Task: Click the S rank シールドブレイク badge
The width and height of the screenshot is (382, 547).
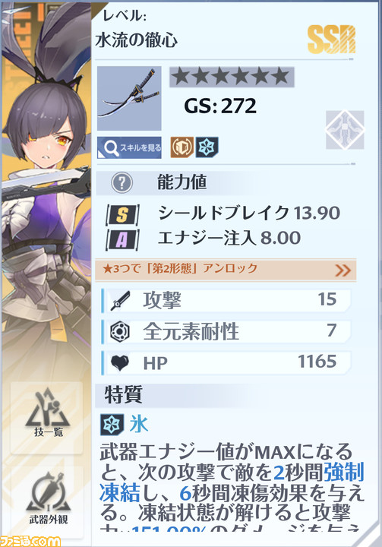Action: tap(122, 214)
